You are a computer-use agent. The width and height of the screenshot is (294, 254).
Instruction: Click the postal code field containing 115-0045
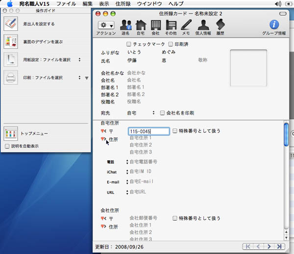pyautogui.click(x=149, y=131)
